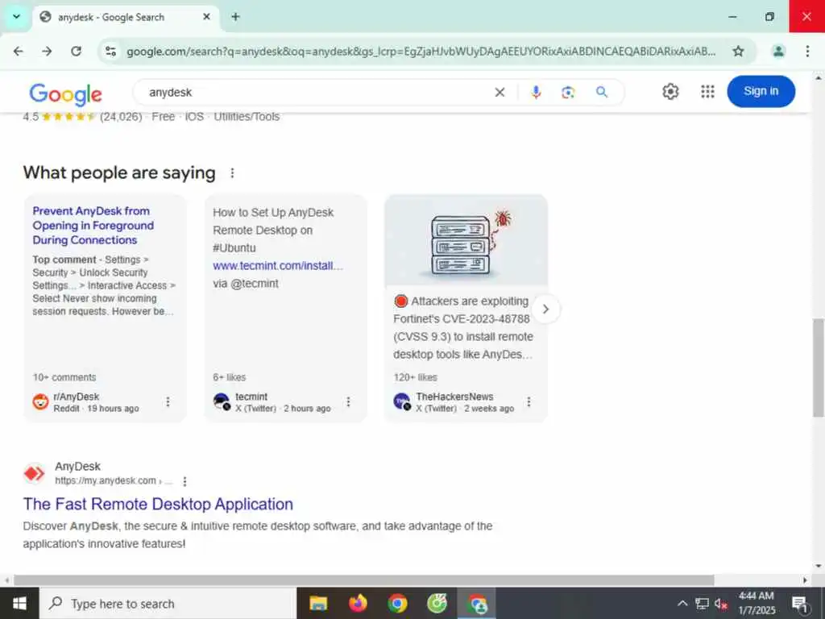Open the tecmint X account link
The height and width of the screenshot is (619, 825).
(251, 397)
